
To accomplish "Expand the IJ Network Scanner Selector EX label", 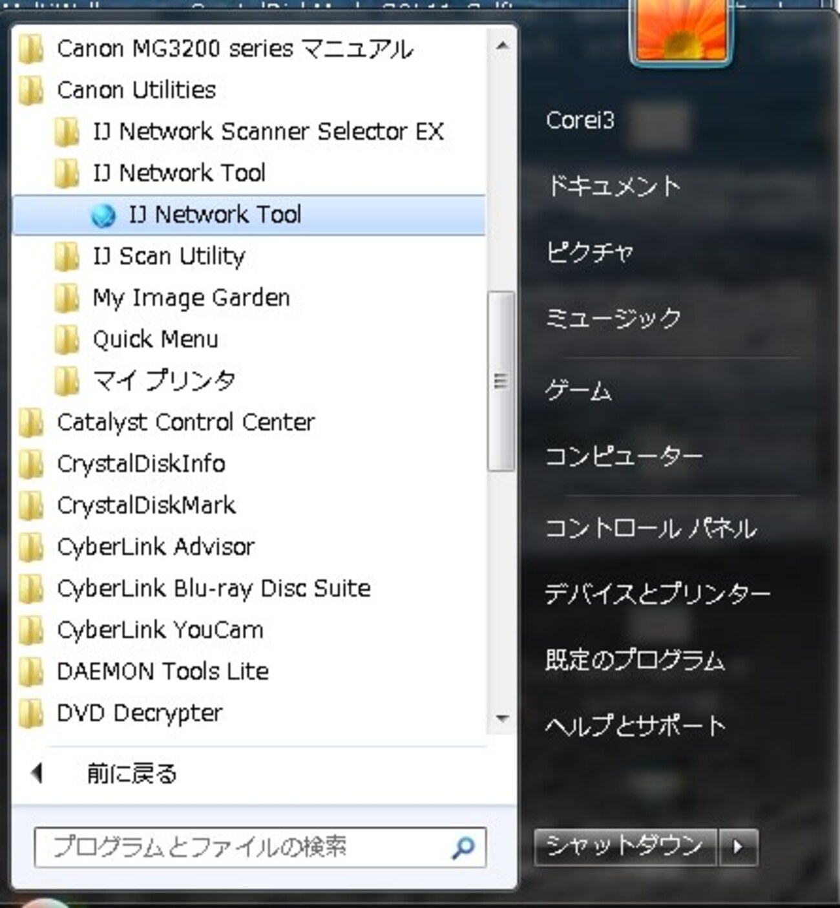I will coord(268,132).
